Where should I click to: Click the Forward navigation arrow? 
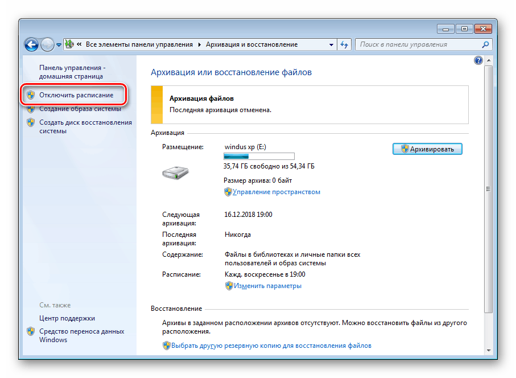pos(47,44)
